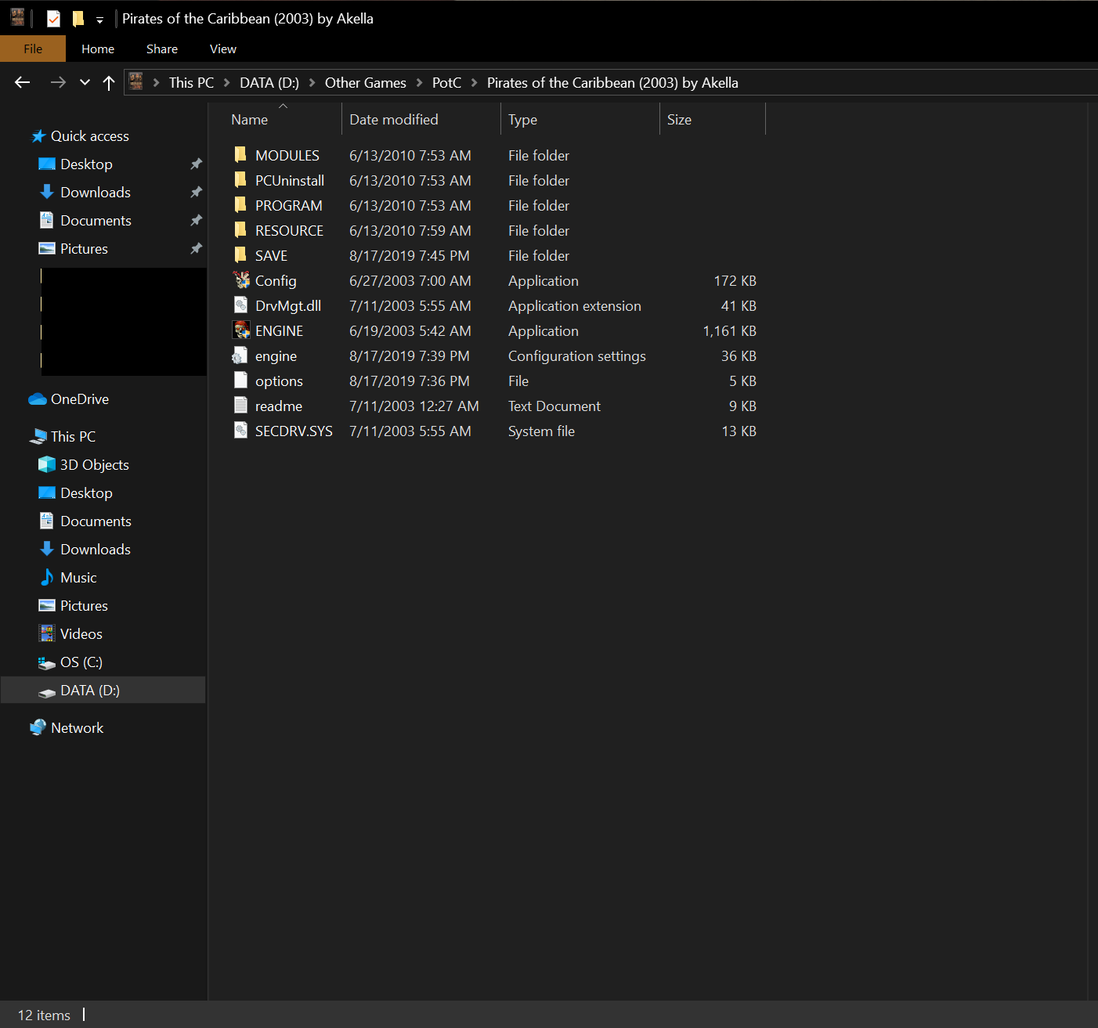
Task: Expand chevron after This PC in breadcrumb
Action: click(227, 82)
